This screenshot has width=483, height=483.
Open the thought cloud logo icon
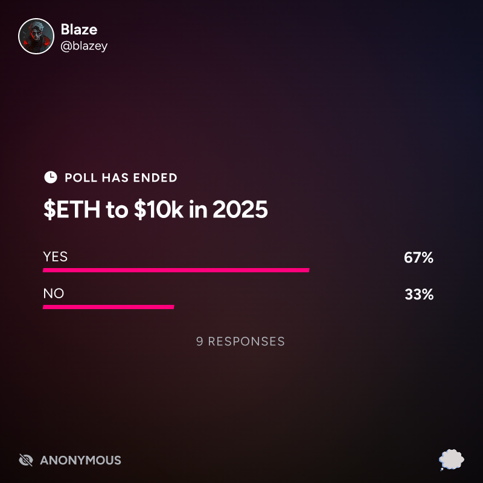452,460
